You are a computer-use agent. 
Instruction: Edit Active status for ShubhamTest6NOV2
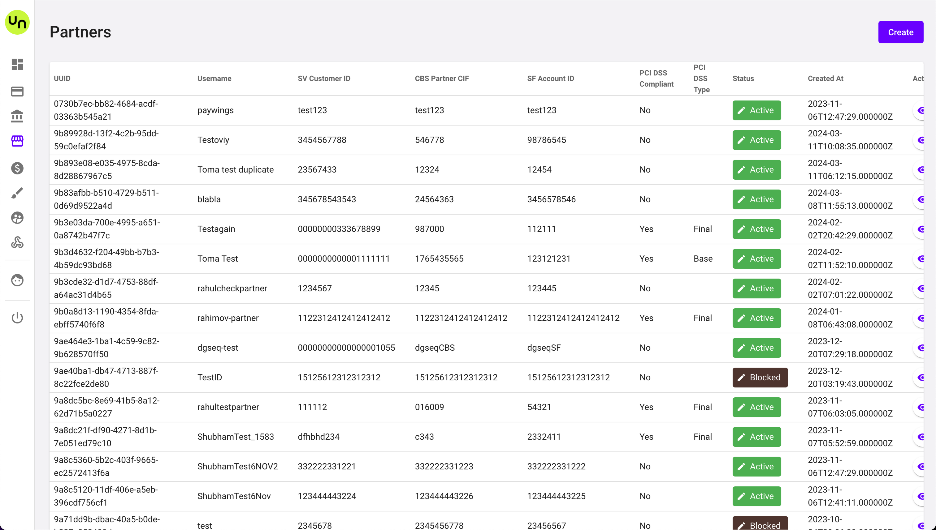[756, 467]
